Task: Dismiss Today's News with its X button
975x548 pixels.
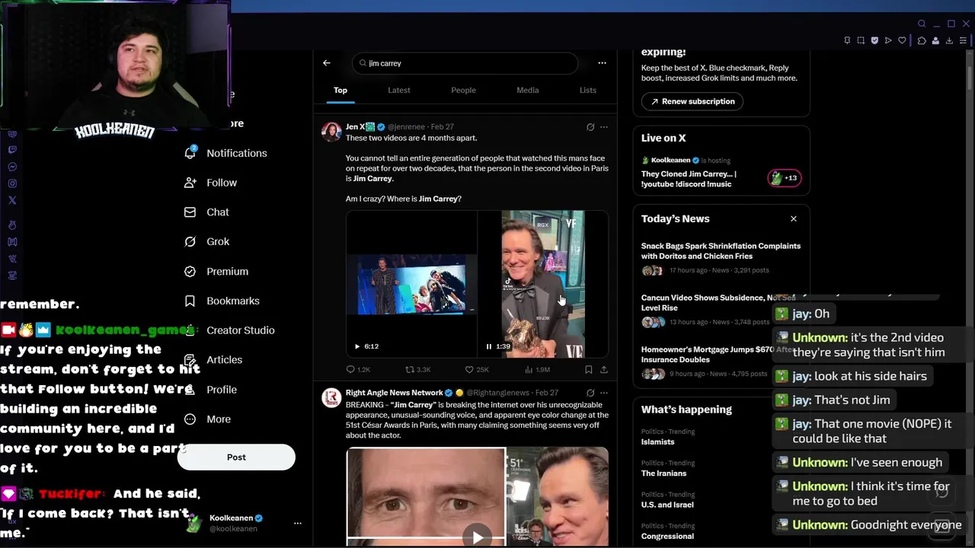Action: point(793,219)
